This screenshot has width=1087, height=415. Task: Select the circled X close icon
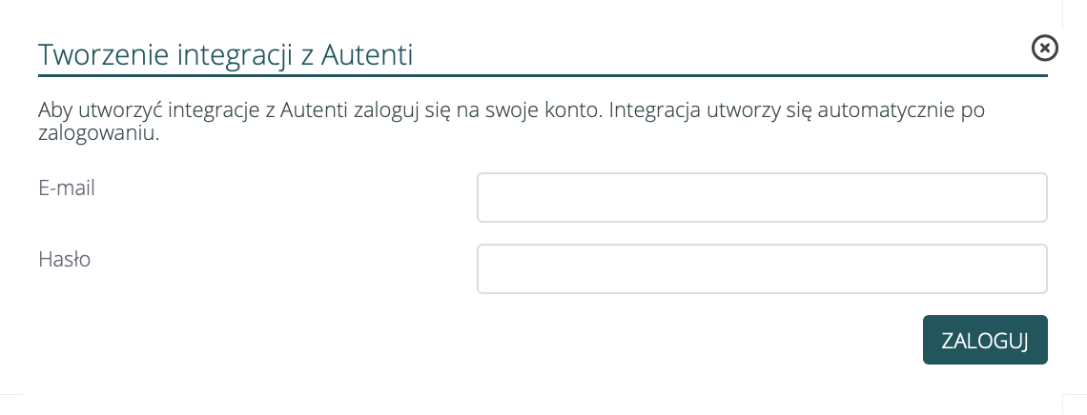pyautogui.click(x=1045, y=47)
